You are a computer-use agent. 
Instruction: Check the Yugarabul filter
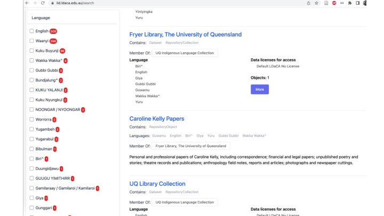click(31, 139)
